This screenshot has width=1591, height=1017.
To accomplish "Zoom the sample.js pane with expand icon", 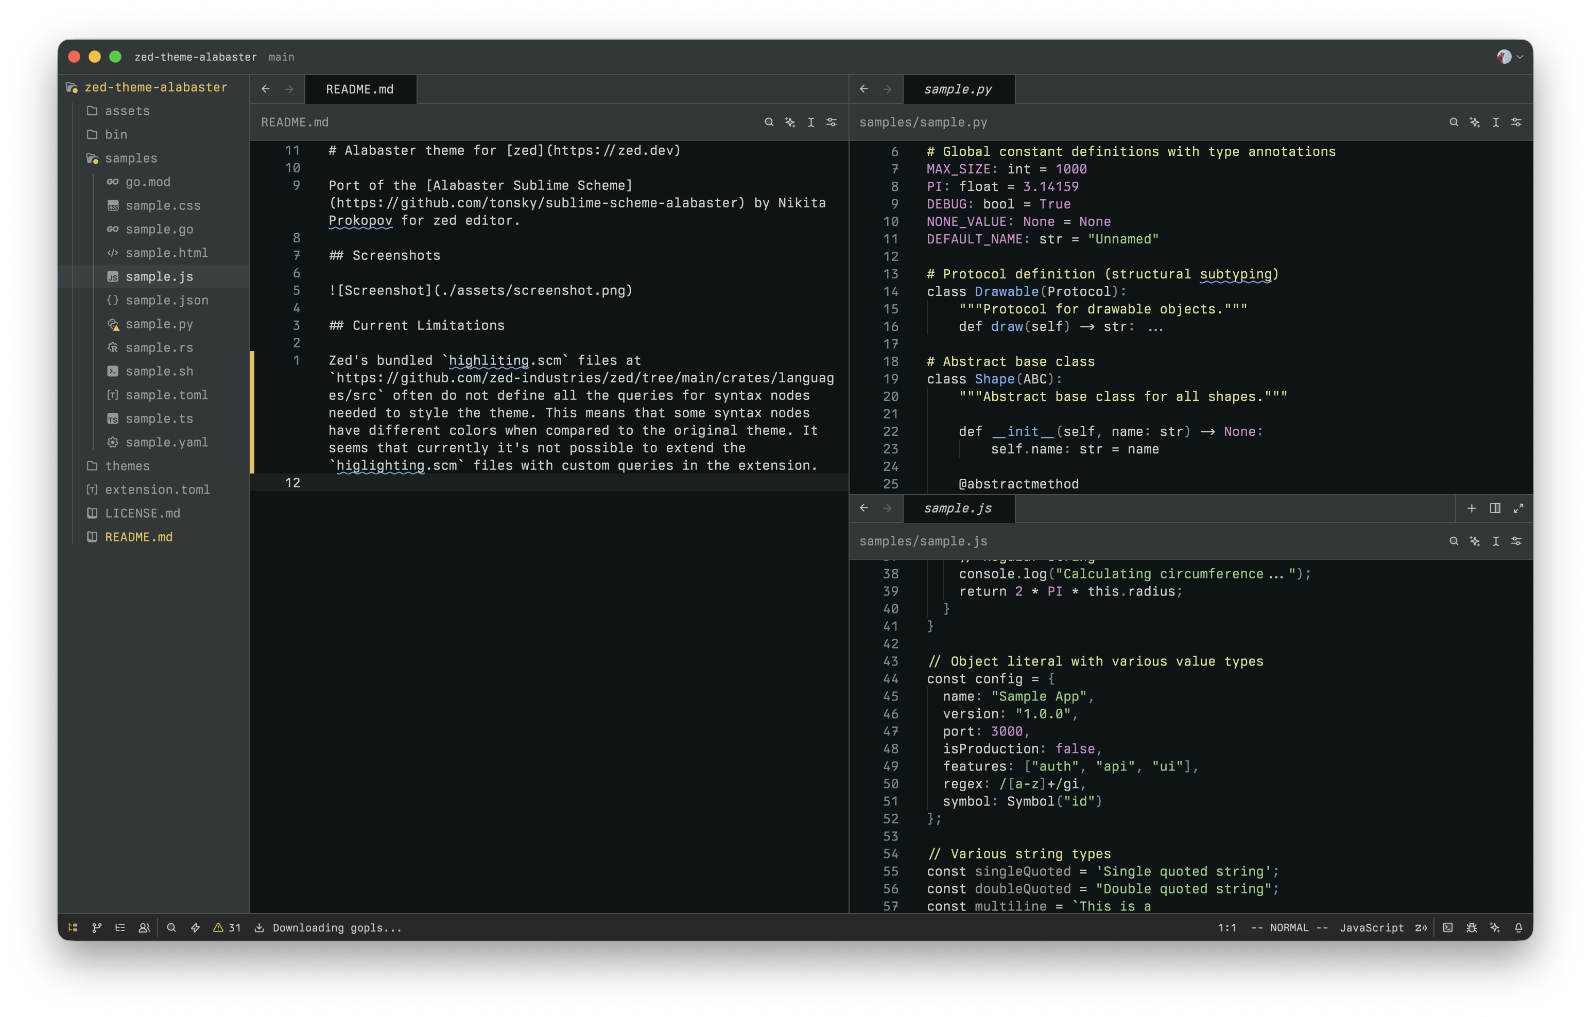I will pos(1519,508).
